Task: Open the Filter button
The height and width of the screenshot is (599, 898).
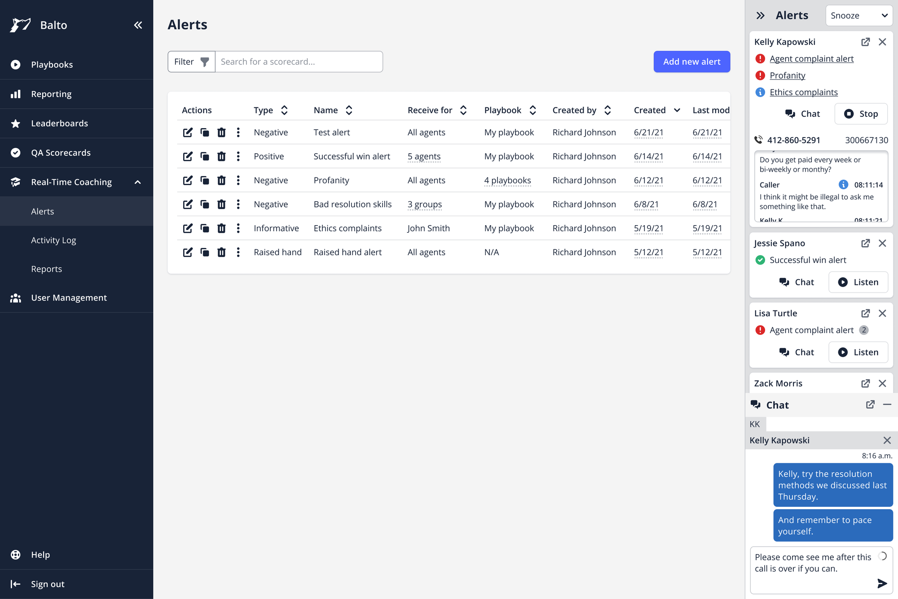Action: [x=191, y=62]
